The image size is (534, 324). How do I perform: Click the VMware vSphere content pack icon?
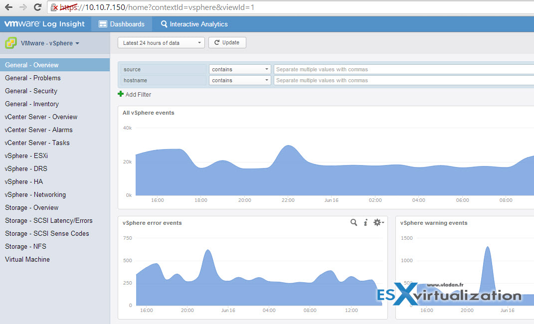point(11,43)
